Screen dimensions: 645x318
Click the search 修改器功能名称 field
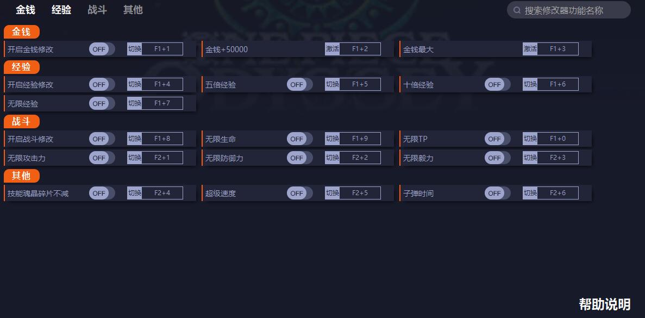pyautogui.click(x=568, y=10)
